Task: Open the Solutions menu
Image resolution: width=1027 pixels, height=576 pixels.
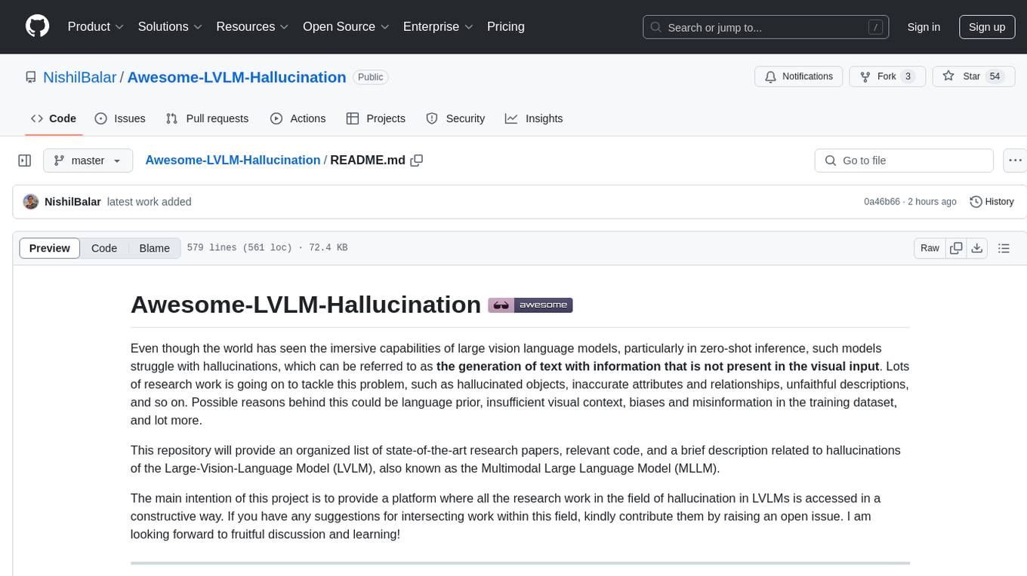Action: 170,26
